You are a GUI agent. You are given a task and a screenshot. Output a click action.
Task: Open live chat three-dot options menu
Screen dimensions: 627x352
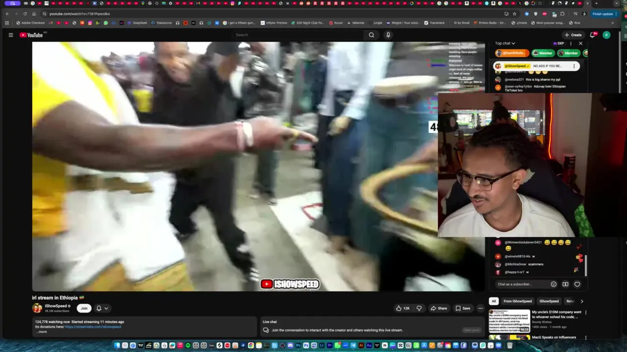coord(571,44)
